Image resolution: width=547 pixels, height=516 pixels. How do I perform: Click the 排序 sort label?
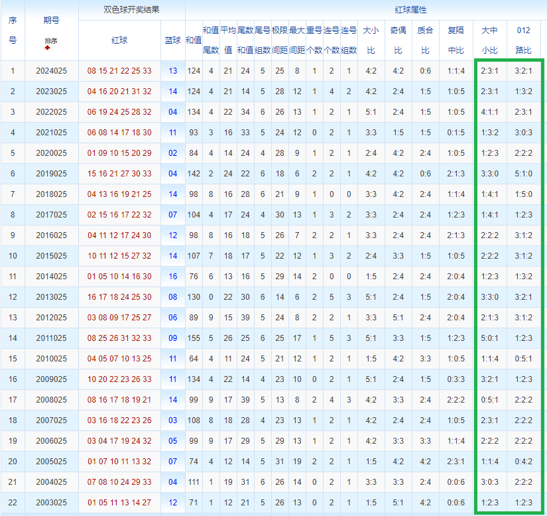[x=51, y=41]
